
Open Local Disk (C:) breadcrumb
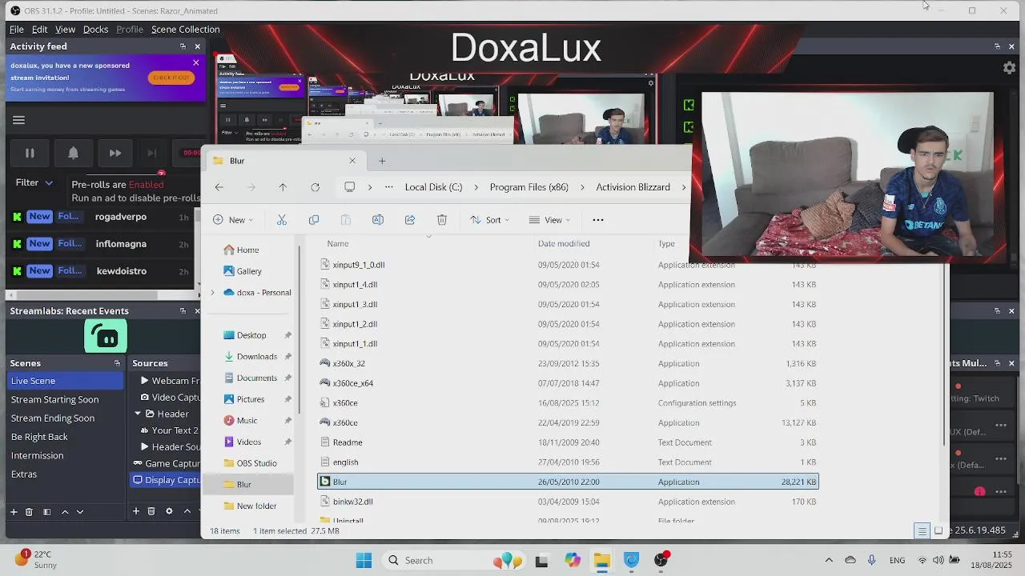tap(433, 187)
